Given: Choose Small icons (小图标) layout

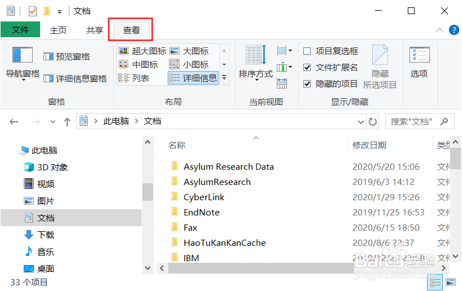Looking at the screenshot, I should click(x=189, y=64).
